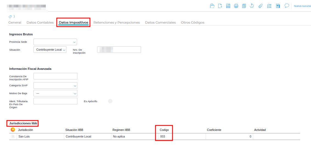
Task: Open the checklist icon in the toolbar
Action: [x=269, y=6]
